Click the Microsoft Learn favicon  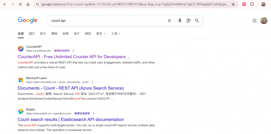21,80
